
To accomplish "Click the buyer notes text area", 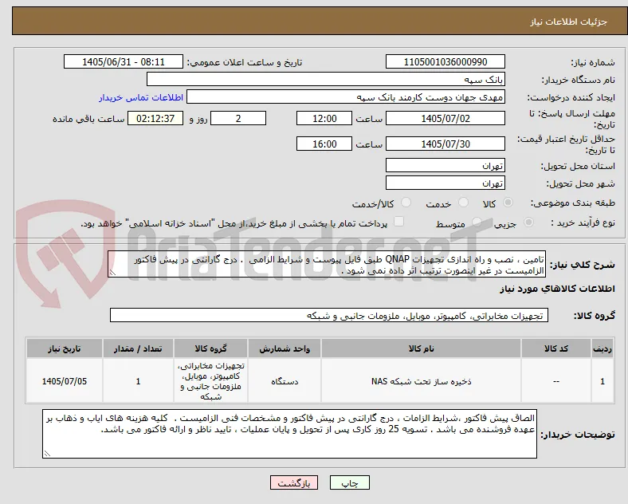I will pyautogui.click(x=289, y=434).
